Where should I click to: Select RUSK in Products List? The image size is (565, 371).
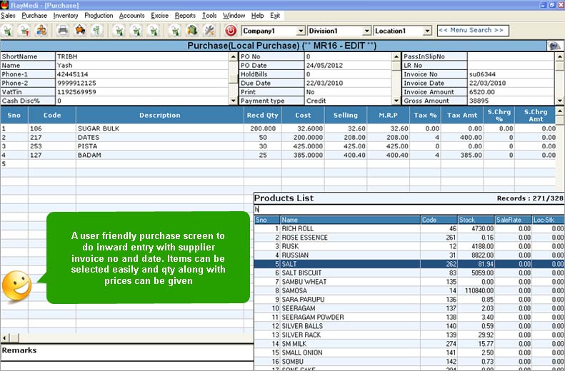(409, 246)
